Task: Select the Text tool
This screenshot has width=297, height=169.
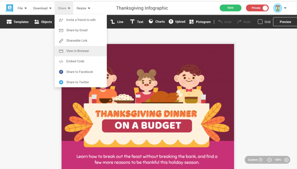Action: coord(137,22)
